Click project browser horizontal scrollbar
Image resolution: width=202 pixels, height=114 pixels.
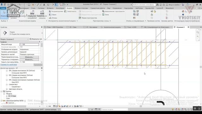coord(14,106)
